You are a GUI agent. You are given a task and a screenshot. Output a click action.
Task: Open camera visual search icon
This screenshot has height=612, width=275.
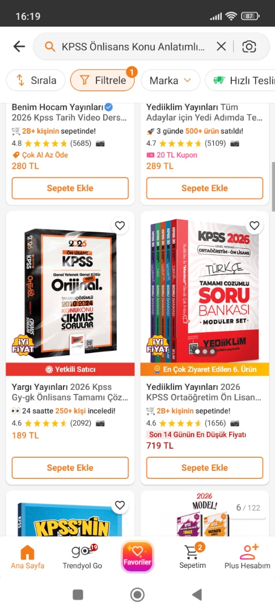coord(249,46)
